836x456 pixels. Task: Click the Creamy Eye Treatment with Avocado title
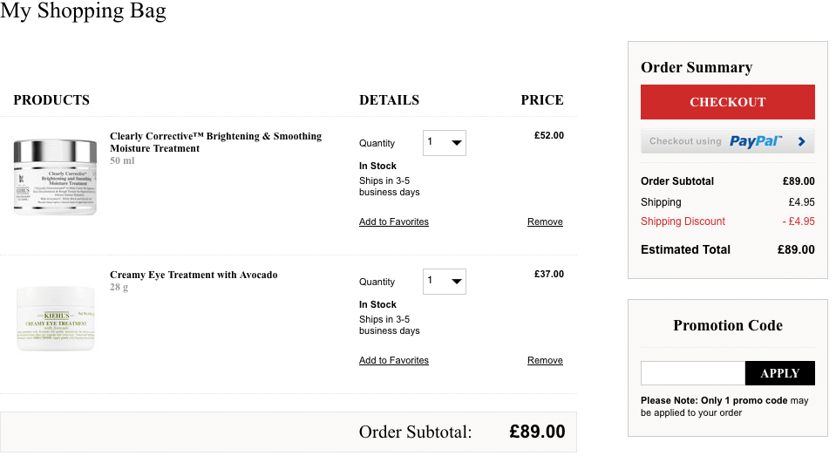click(194, 275)
